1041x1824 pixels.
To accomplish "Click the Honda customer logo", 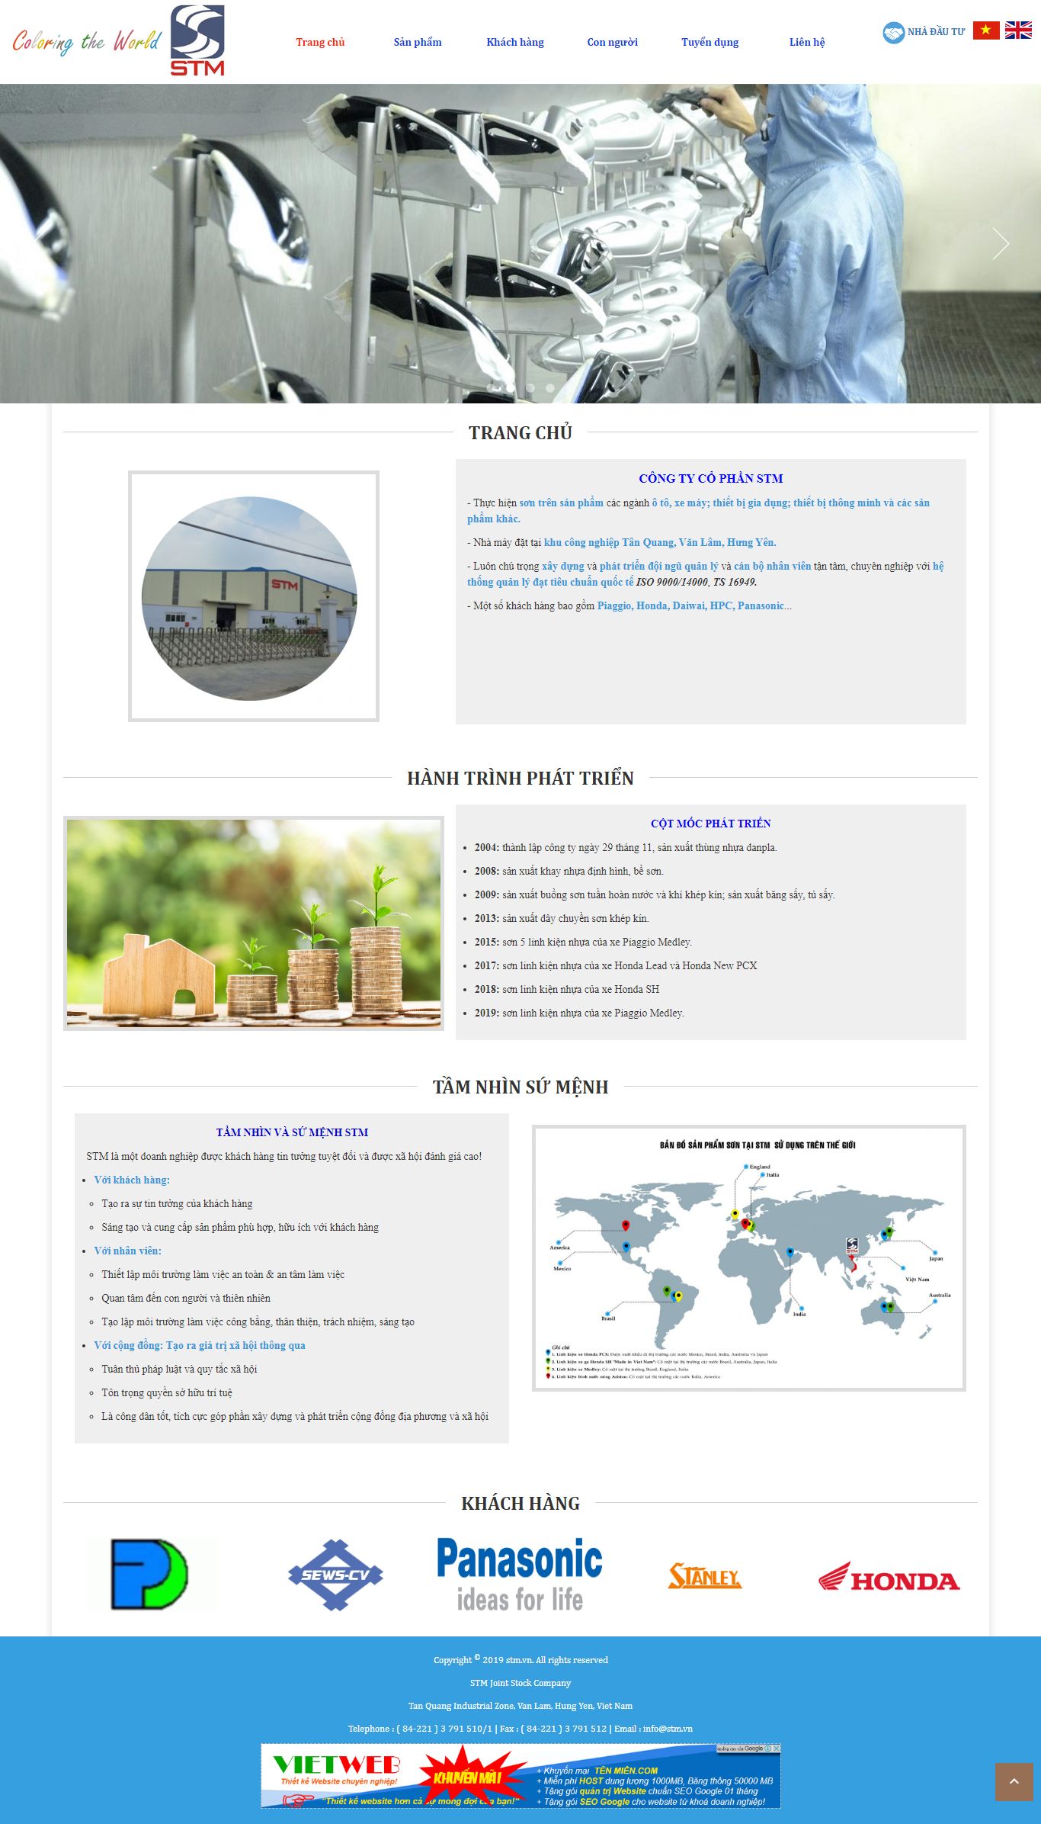I will [x=889, y=1575].
